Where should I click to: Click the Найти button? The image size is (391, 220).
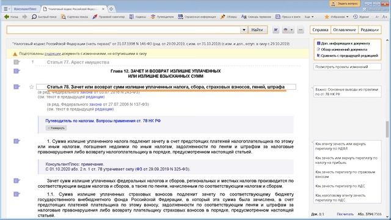[257, 30]
